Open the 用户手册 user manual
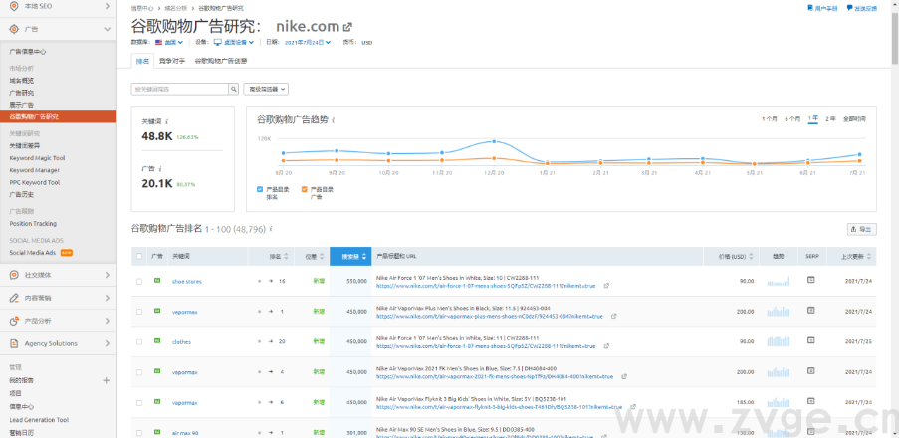This screenshot has height=438, width=899. [823, 8]
